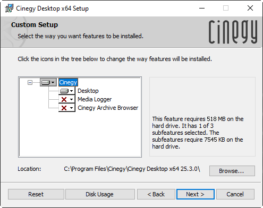Close the Cinegy Desktop x64 Setup window
This screenshot has width=263, height=208.
250,8
